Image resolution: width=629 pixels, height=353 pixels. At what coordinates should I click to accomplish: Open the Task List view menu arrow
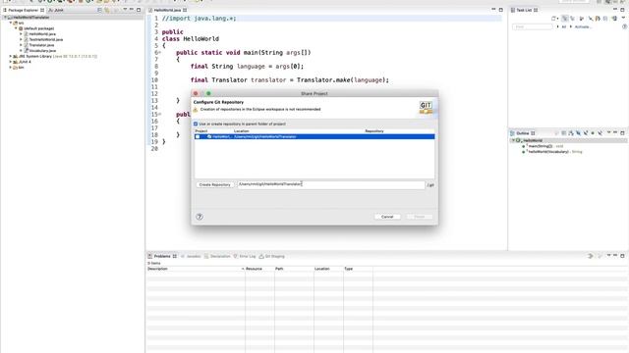623,19
